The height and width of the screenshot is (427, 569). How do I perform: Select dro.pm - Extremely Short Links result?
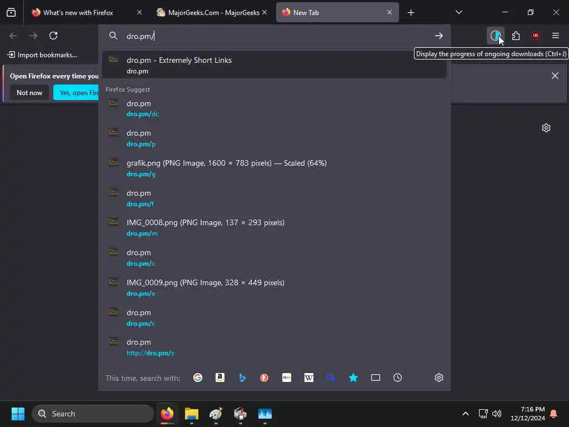274,65
